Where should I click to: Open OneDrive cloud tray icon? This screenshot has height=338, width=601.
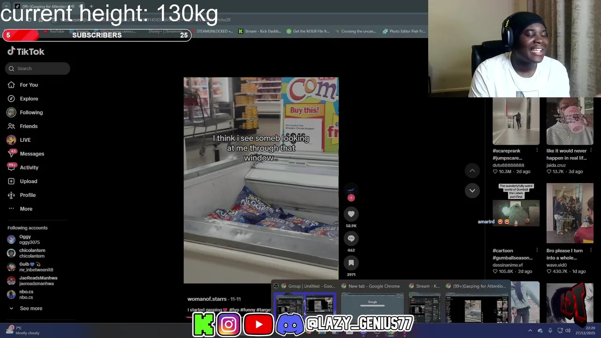(540, 330)
